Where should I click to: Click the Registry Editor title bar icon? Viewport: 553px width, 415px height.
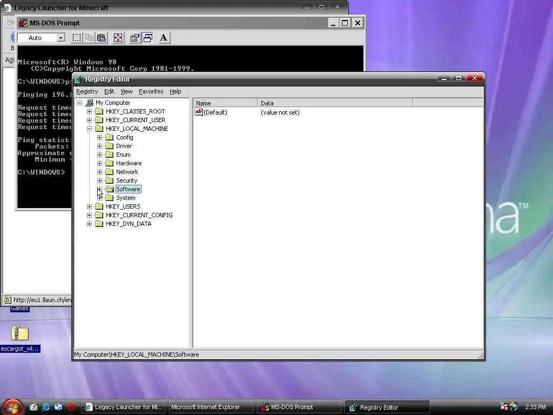tap(79, 80)
